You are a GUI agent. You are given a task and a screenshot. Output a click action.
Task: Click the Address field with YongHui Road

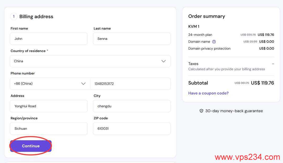[49, 106]
